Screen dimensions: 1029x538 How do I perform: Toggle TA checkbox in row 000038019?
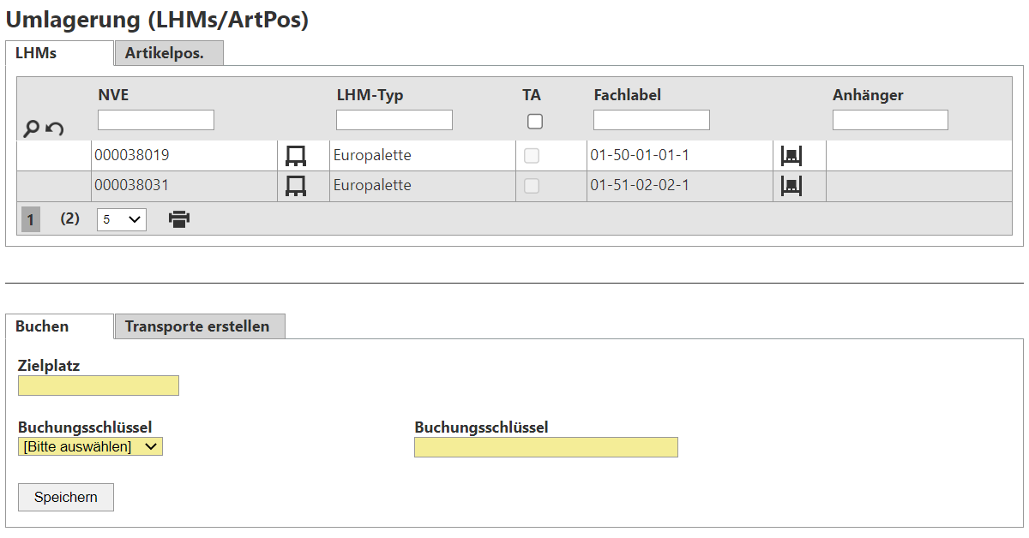[532, 156]
